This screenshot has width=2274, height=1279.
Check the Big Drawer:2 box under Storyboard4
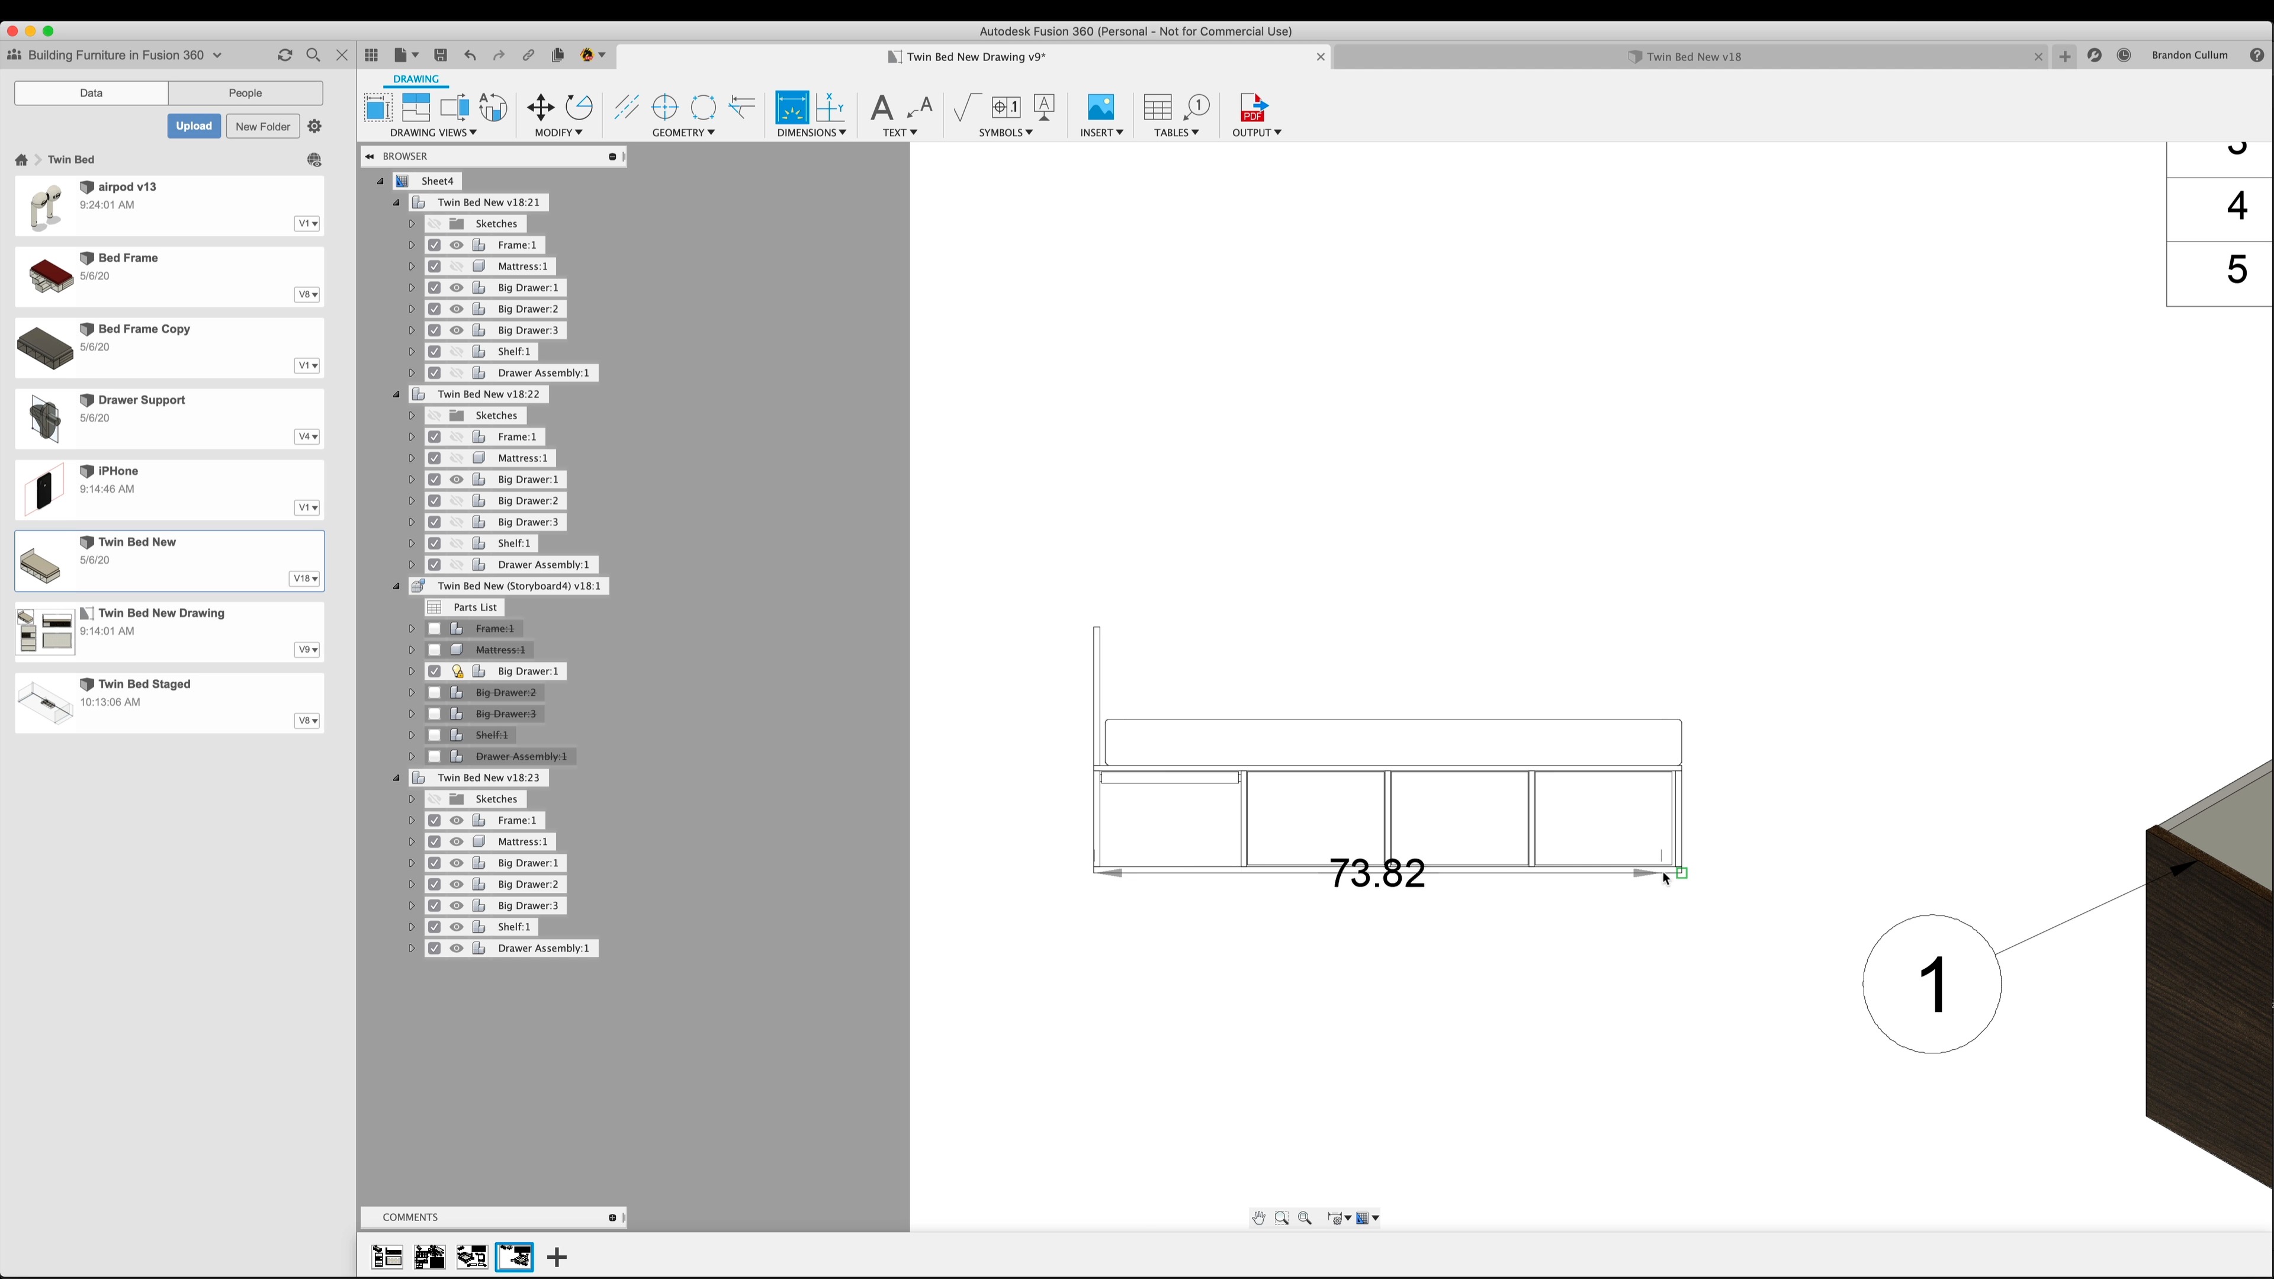point(434,693)
